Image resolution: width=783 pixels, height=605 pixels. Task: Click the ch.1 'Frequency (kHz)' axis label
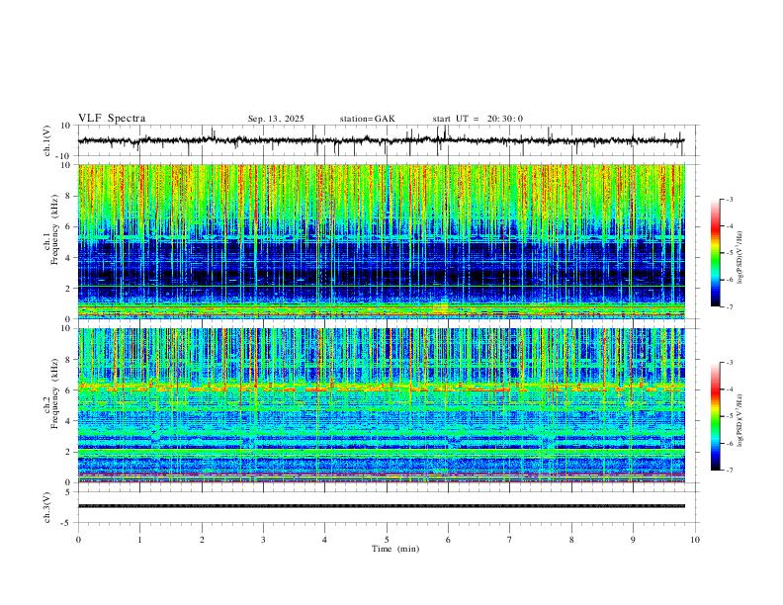pos(55,227)
